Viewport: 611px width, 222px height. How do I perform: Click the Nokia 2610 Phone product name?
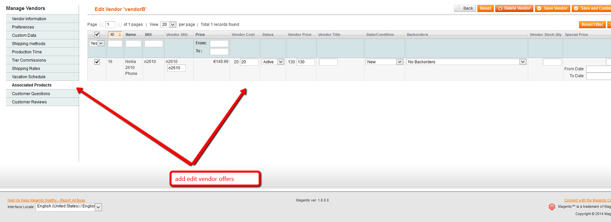[x=131, y=68]
